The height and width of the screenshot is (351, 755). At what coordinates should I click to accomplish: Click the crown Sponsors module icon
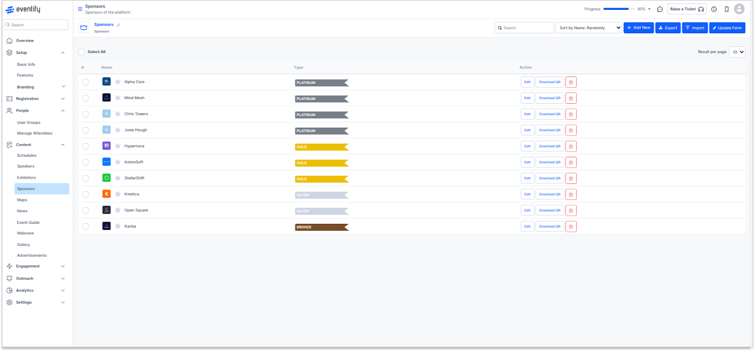coord(84,28)
